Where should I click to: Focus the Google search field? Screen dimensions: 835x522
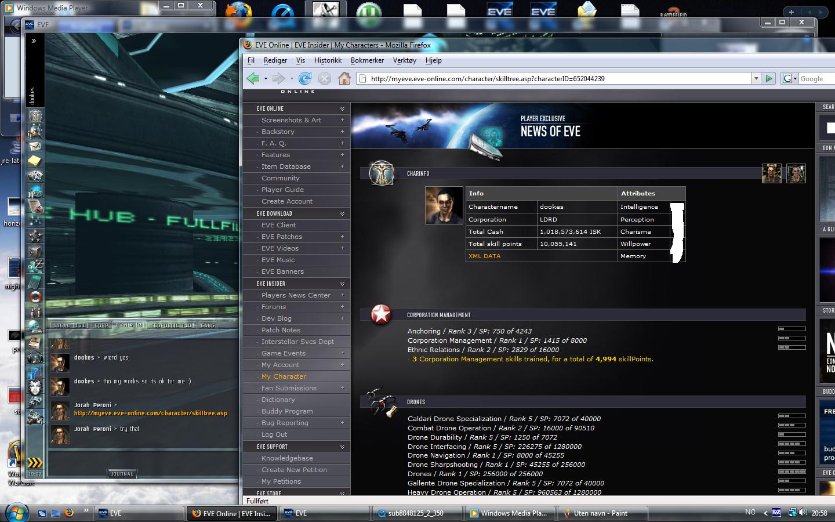point(817,78)
